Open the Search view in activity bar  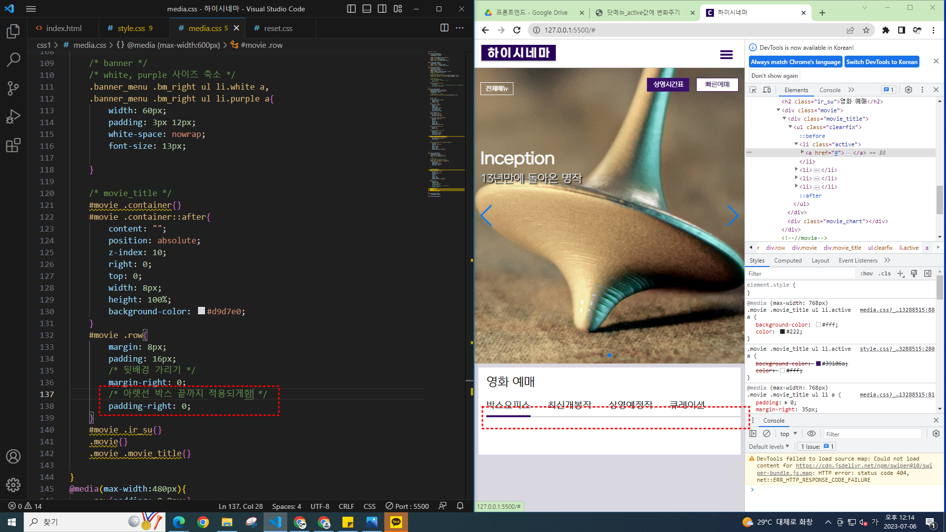point(13,60)
